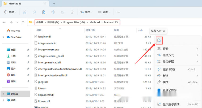This screenshot has height=108, width=202.
Task: Expand the OneDrive tree node
Action: pyautogui.click(x=3, y=37)
